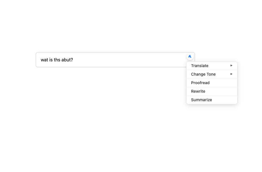
Task: Rephrase text using the Rewrite entry
Action: click(198, 91)
